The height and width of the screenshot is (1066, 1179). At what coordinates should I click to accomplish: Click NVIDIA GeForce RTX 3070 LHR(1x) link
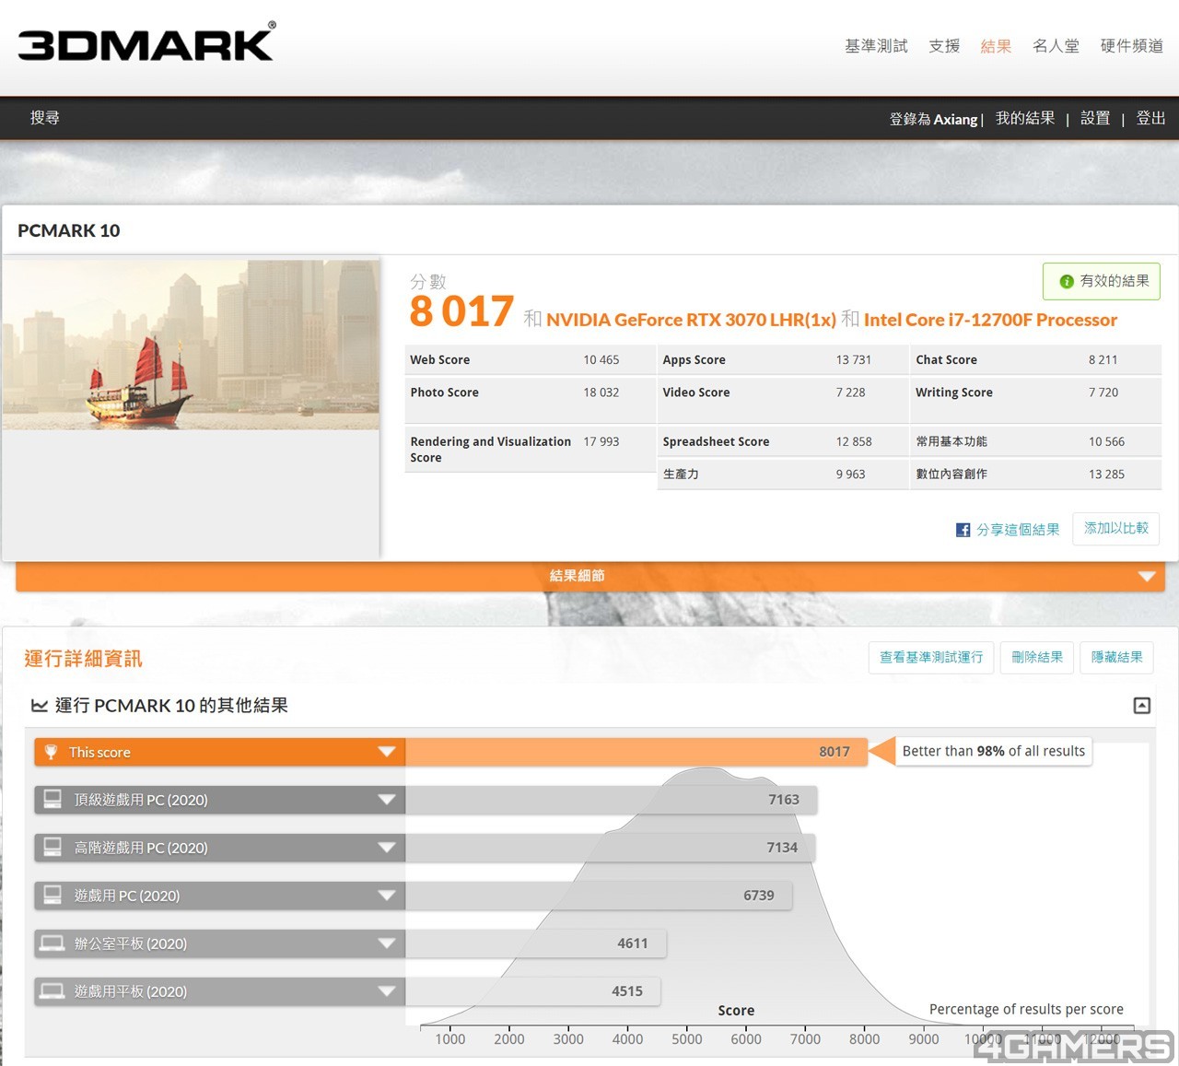[x=691, y=320]
